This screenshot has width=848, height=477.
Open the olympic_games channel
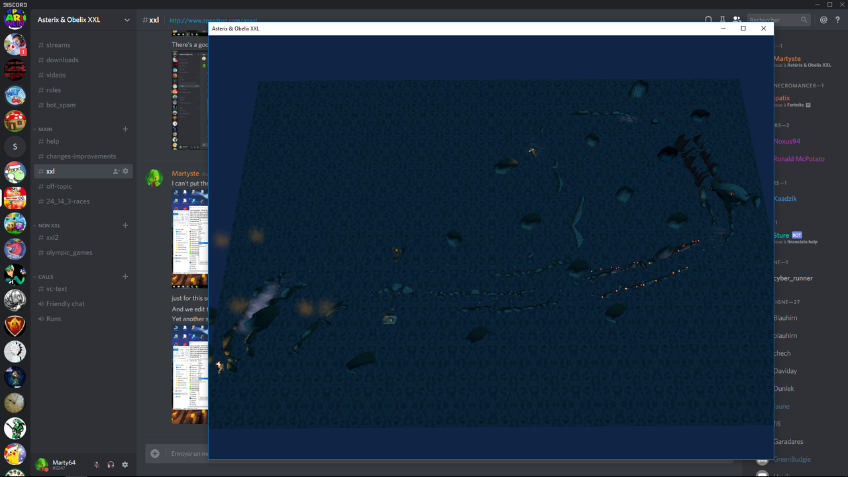(83, 253)
